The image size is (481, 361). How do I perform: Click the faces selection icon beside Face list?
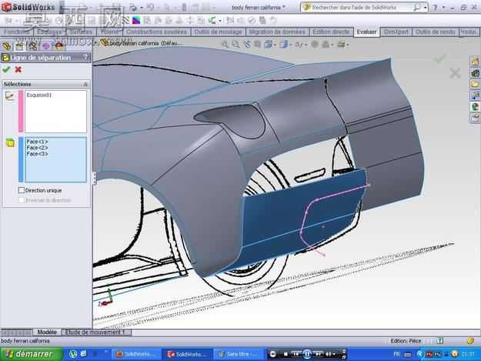click(10, 142)
